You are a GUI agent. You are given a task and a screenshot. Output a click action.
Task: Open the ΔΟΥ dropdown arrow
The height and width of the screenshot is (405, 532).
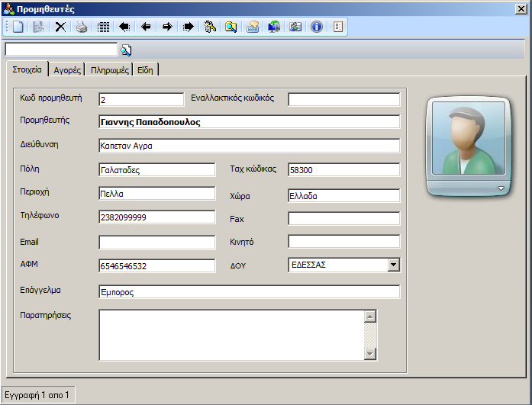(394, 265)
